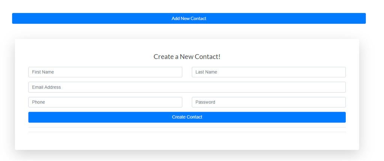
Task: Place cursor in the Password field
Action: coord(268,102)
